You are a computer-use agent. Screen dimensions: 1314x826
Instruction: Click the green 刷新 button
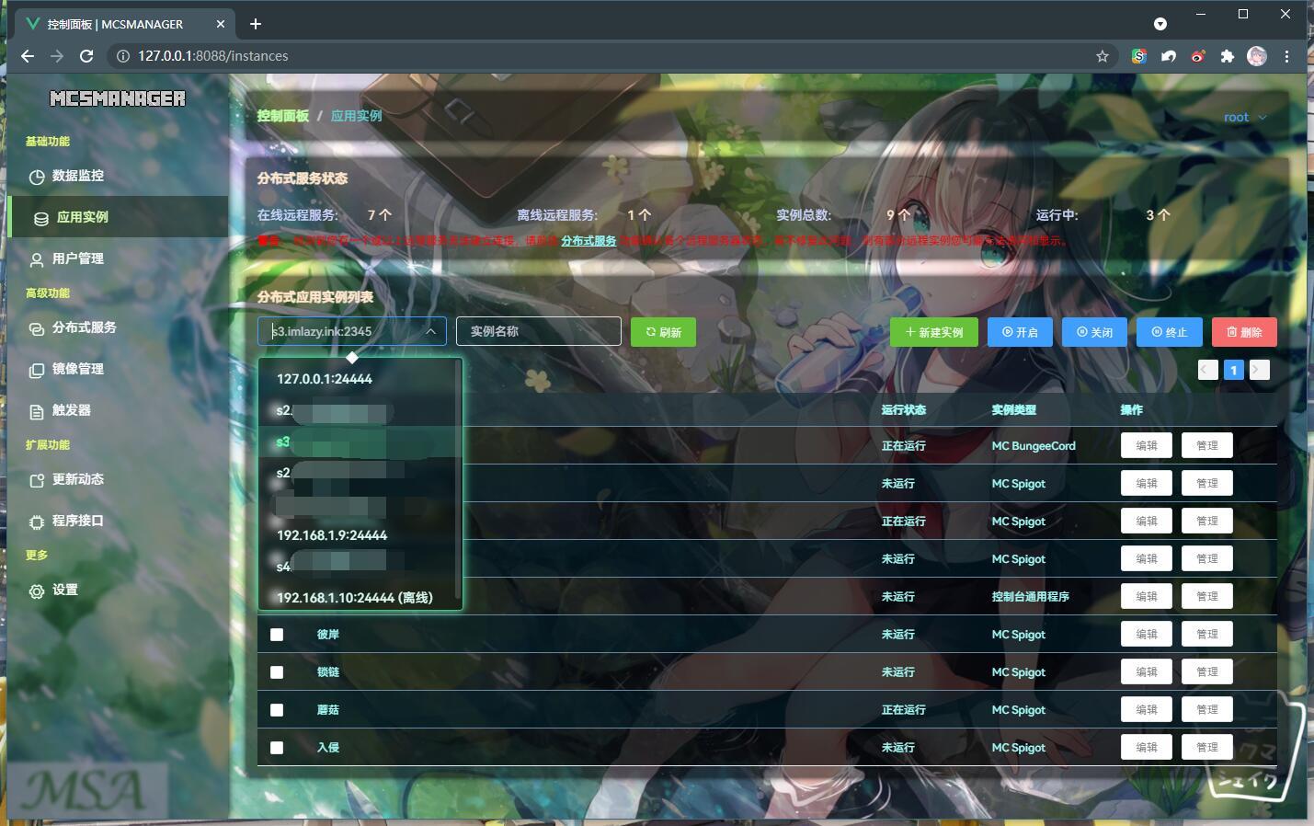pyautogui.click(x=663, y=332)
